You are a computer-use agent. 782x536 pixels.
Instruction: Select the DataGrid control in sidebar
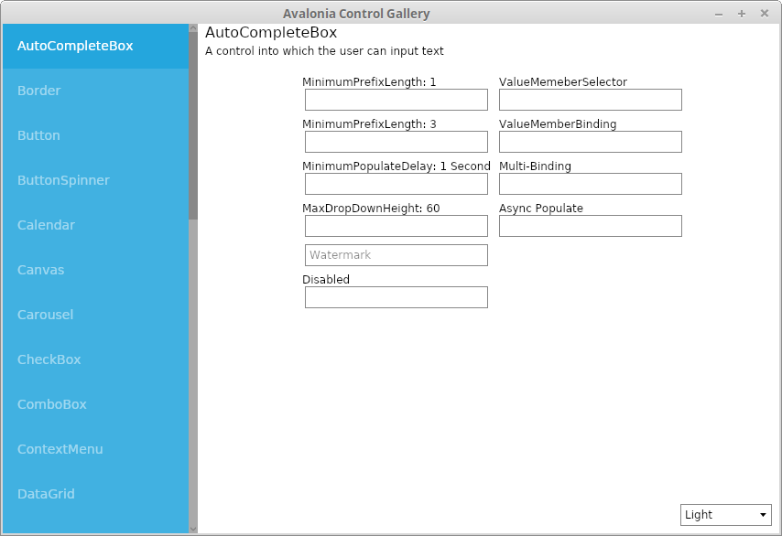click(x=92, y=494)
